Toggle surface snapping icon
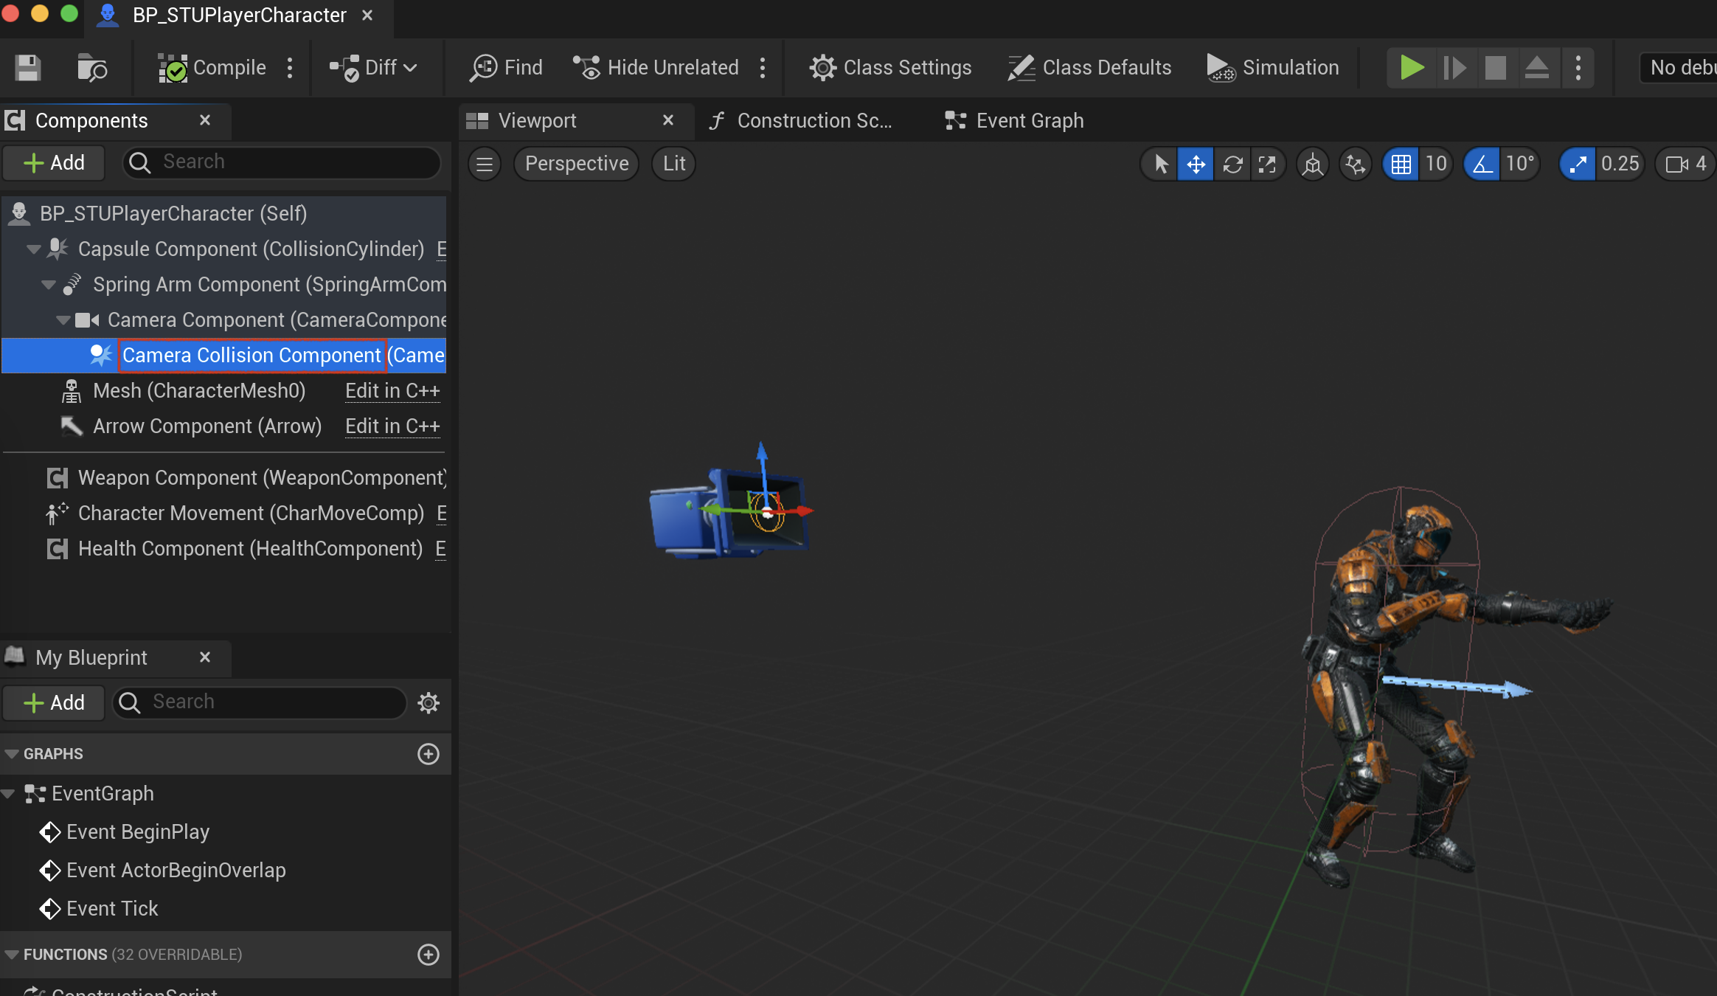The image size is (1717, 996). 1355,164
